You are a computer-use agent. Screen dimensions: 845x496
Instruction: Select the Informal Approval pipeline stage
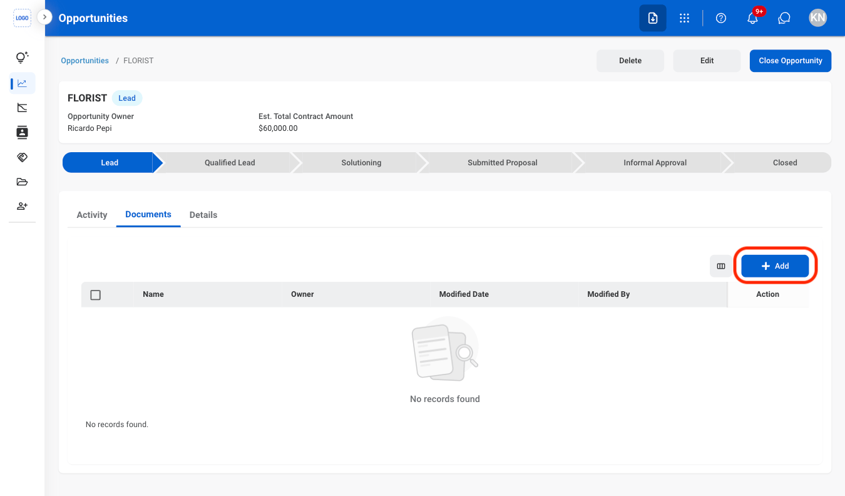(x=655, y=163)
